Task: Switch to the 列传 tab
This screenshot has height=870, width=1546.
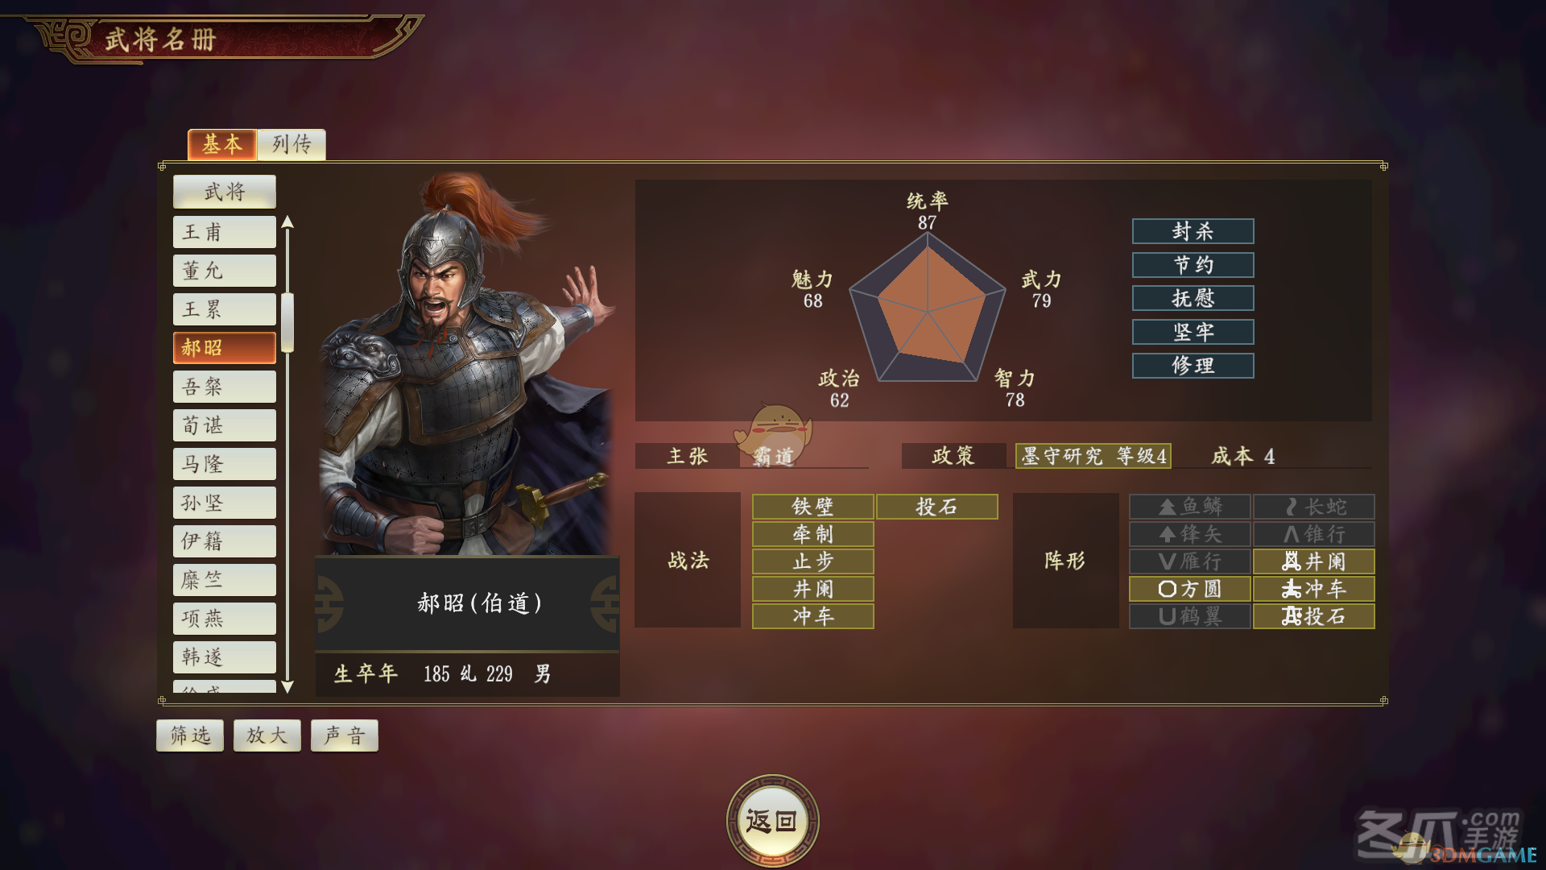Action: pyautogui.click(x=291, y=144)
